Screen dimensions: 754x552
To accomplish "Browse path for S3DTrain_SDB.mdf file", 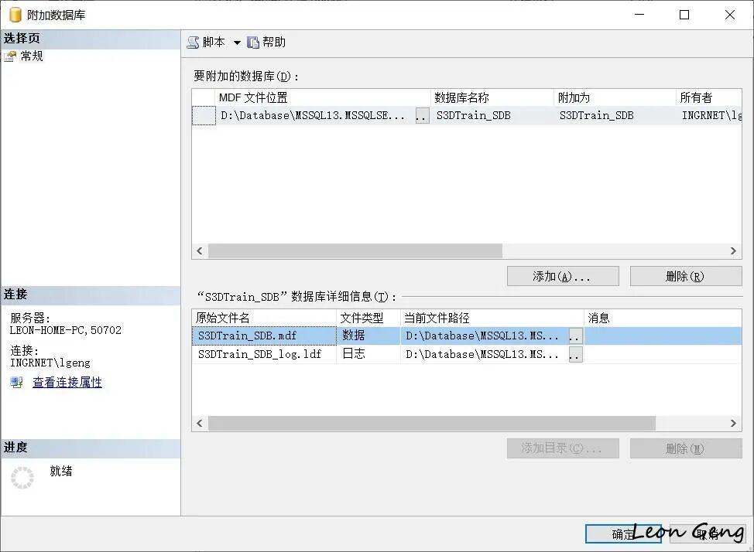I will tap(576, 336).
